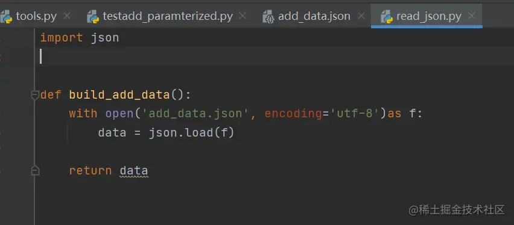Viewport: 514px width, 225px height.
Task: Click the Python icon on testadd_paramterized.py tab
Action: coord(93,16)
